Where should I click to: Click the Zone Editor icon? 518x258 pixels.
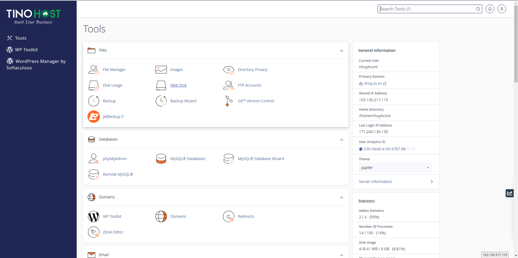click(x=93, y=232)
